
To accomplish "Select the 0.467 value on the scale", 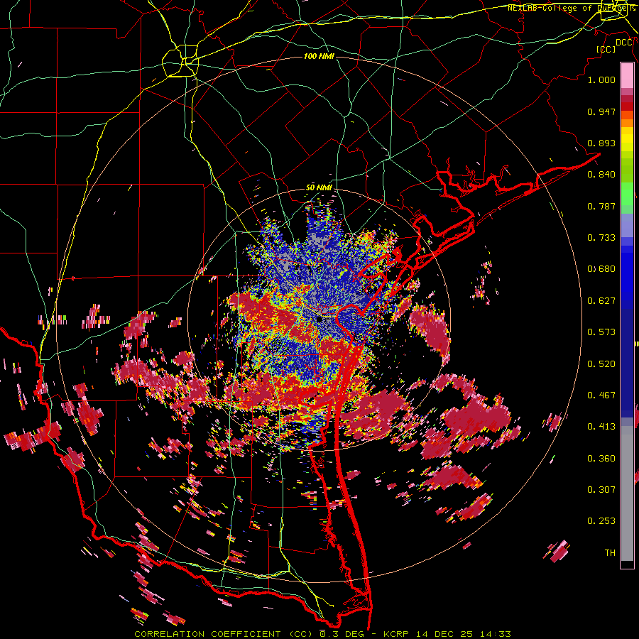I will tap(601, 395).
